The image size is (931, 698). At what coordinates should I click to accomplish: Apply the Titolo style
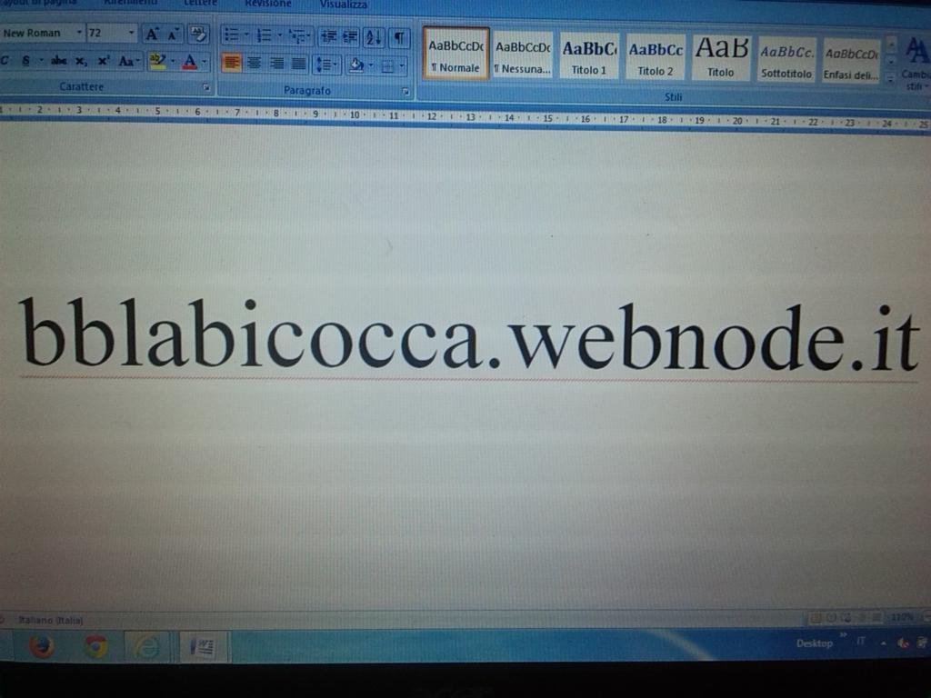pos(721,57)
